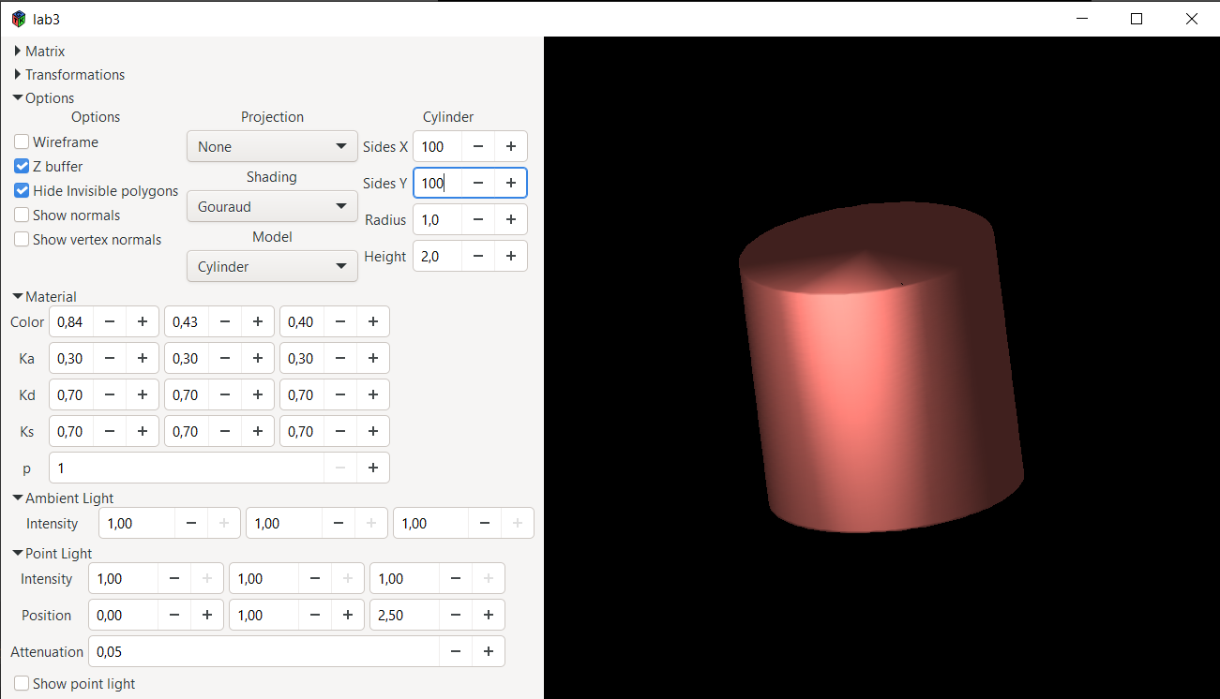This screenshot has width=1220, height=699.
Task: Decrease second Ambient Light intensity
Action: 339,523
